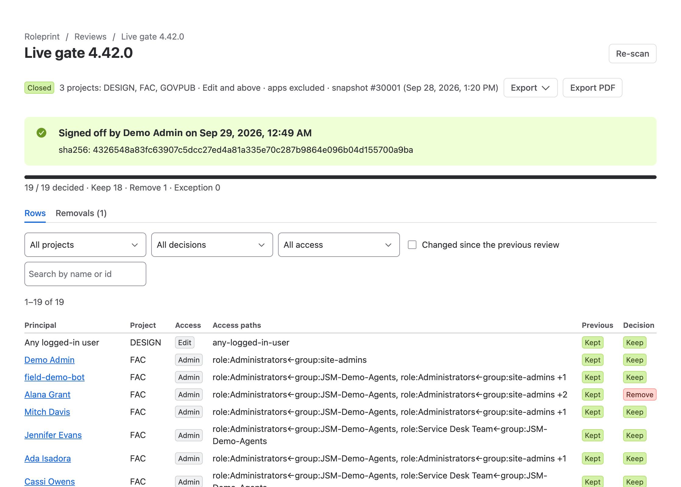Open the All projects dropdown
Image resolution: width=681 pixels, height=487 pixels.
tap(85, 245)
